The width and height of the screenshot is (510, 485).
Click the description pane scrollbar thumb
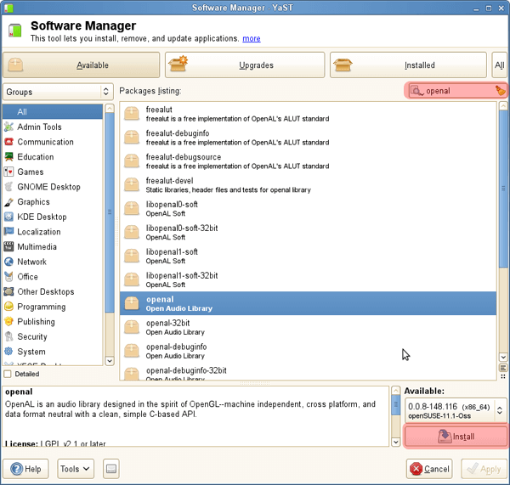coord(395,404)
